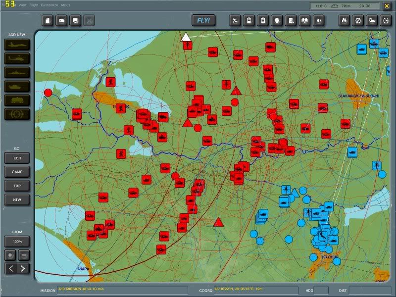This screenshot has width=396, height=297.
Task: Add a new ship group
Action: point(17,72)
